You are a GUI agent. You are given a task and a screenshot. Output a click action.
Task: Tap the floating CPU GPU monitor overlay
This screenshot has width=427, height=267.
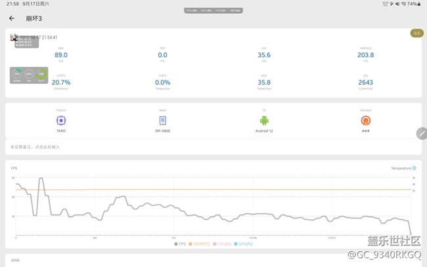tap(29, 76)
